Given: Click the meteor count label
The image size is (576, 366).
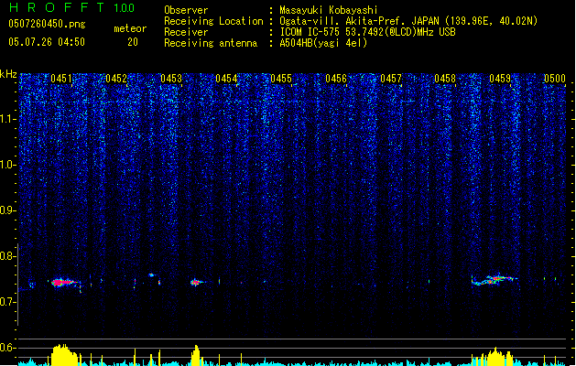Looking at the screenshot, I should tap(130, 28).
